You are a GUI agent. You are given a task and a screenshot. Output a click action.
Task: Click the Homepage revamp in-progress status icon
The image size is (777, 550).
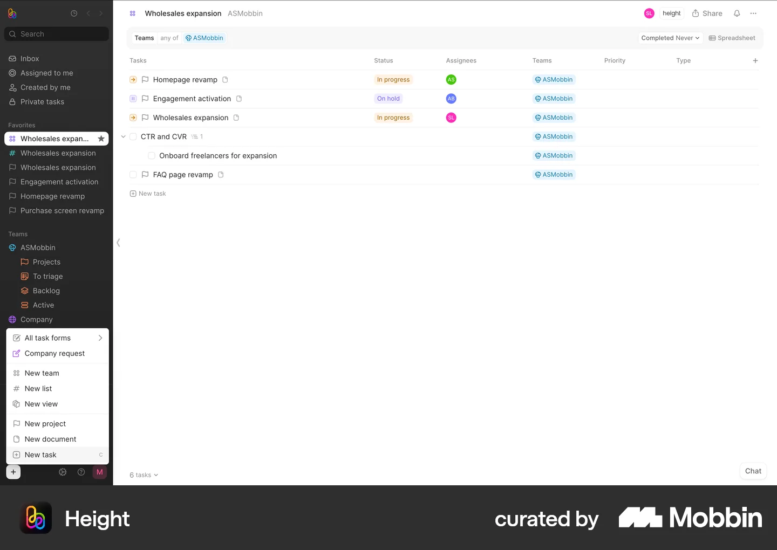point(133,80)
